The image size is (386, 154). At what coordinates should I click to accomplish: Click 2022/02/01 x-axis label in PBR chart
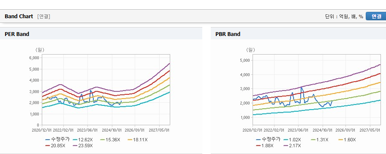[274, 130]
